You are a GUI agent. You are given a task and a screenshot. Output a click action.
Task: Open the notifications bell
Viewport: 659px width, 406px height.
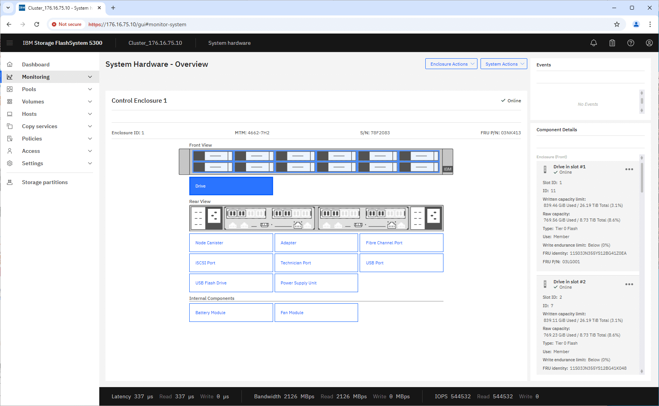594,43
